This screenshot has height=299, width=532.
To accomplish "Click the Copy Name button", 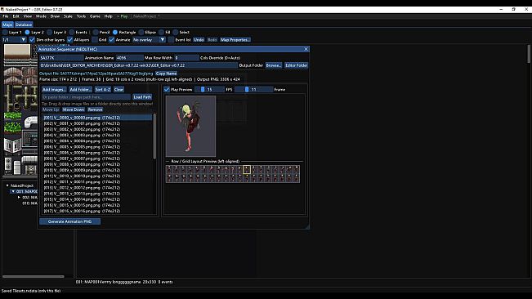I will [166, 74].
